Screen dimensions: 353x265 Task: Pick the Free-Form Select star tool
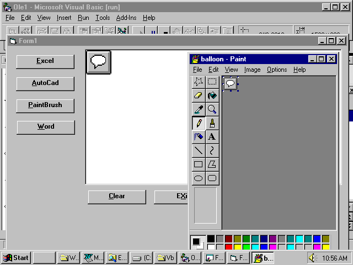[x=198, y=82]
